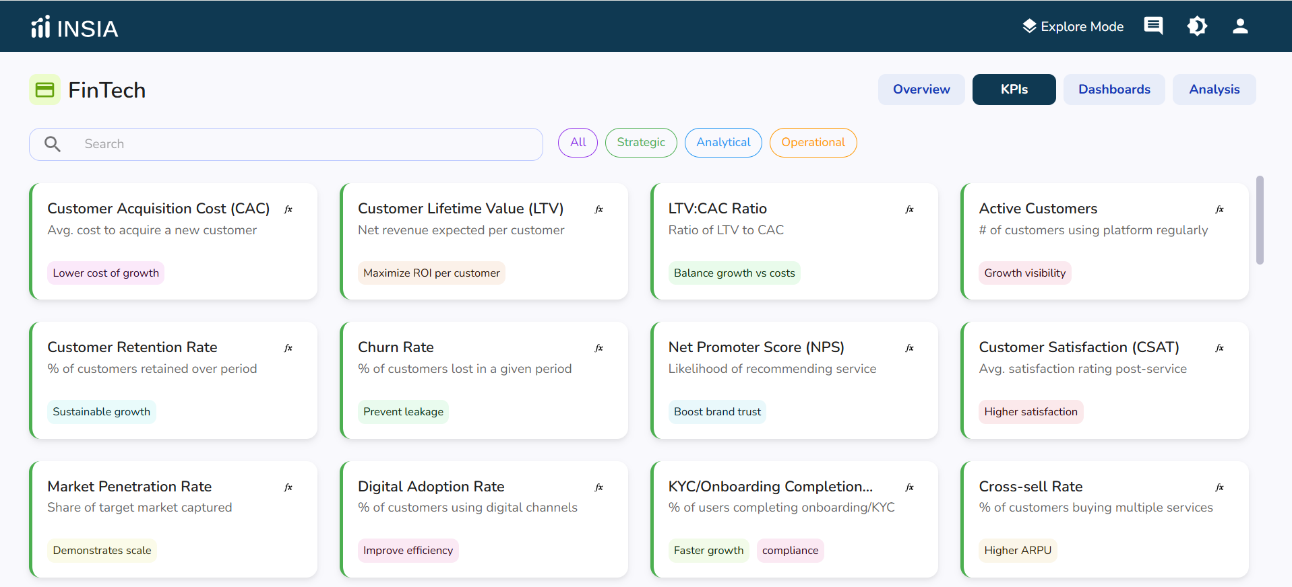The height and width of the screenshot is (587, 1292).
Task: Open formula icon on Digital Adoption Rate card
Action: click(x=599, y=487)
